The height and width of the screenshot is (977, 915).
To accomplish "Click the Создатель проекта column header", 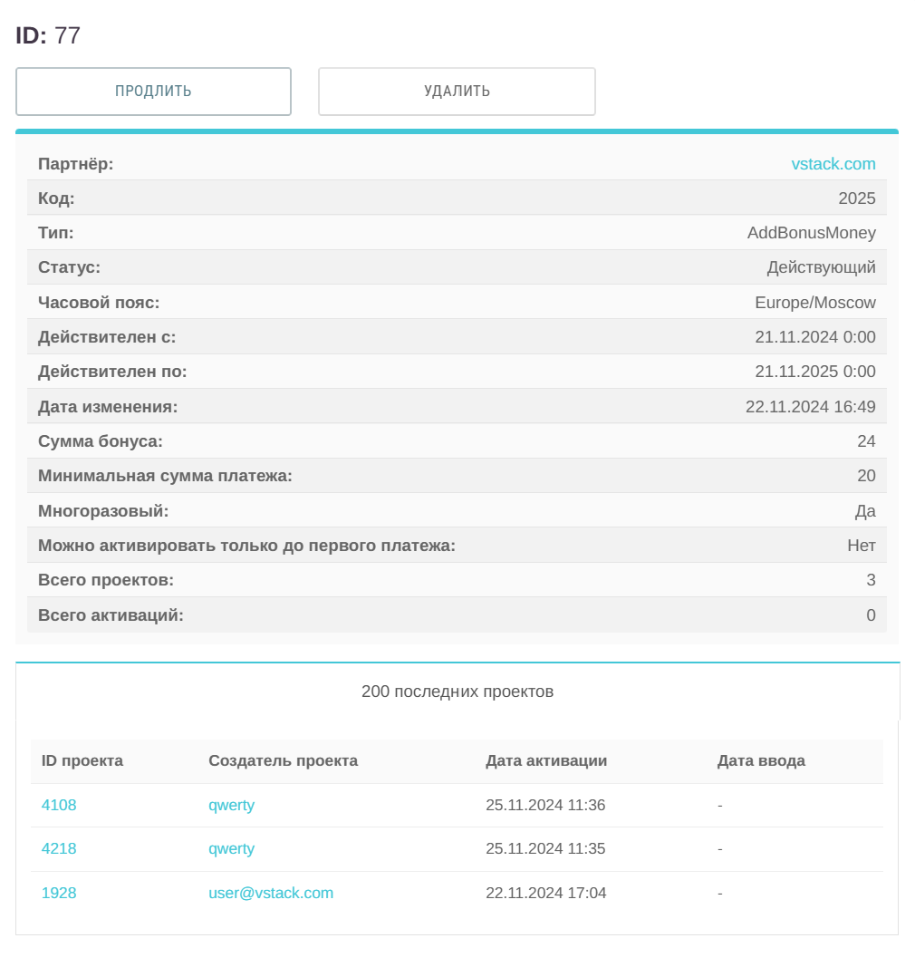I will pos(283,760).
